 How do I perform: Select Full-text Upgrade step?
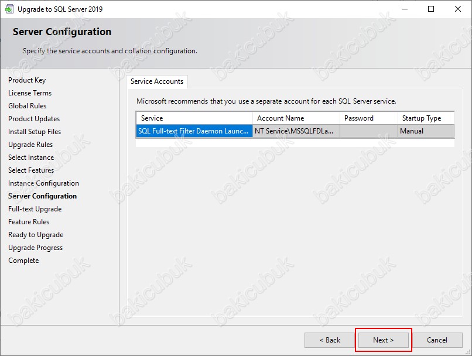(x=35, y=209)
